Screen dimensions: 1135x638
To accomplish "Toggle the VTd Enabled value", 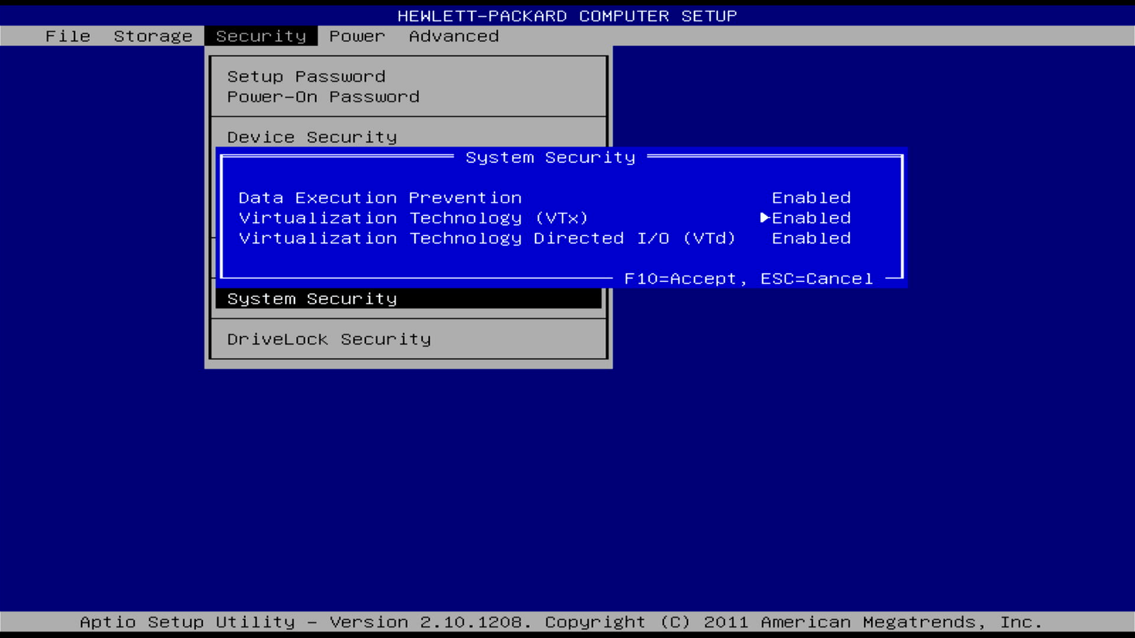I will click(811, 238).
